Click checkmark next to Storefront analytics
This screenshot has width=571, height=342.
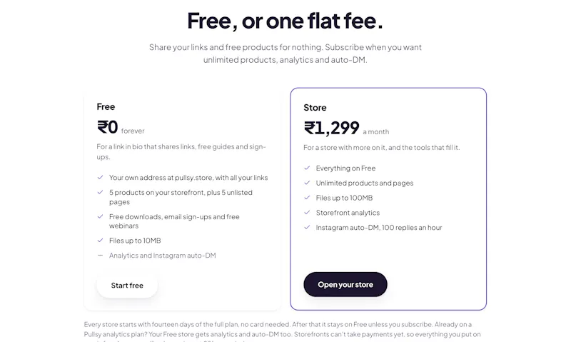pos(307,212)
